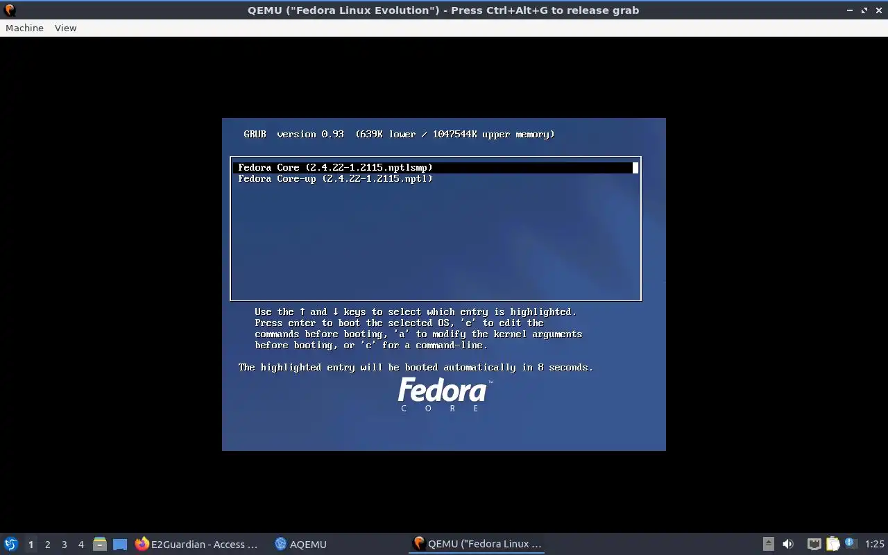888x555 pixels.
Task: Minimize the QEMU window
Action: pyautogui.click(x=850, y=10)
